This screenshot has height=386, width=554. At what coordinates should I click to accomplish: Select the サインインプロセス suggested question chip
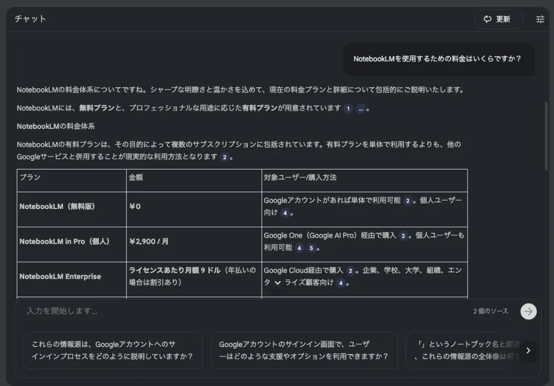tap(113, 351)
